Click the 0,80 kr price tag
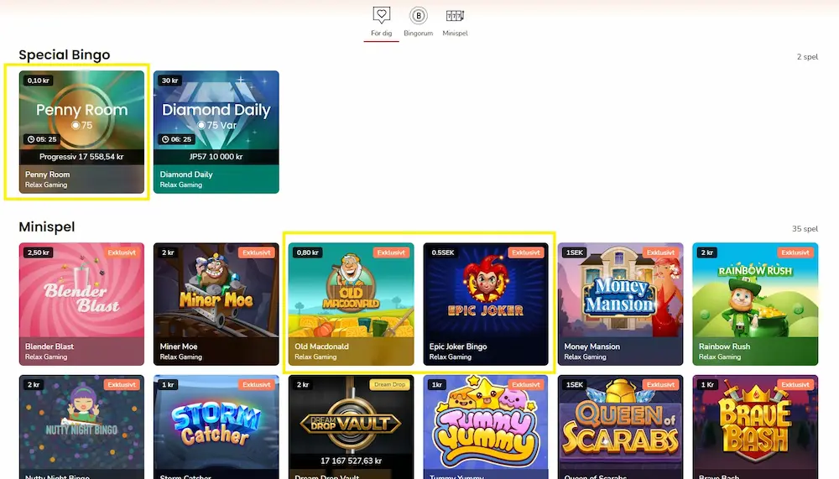839x479 pixels. (308, 253)
